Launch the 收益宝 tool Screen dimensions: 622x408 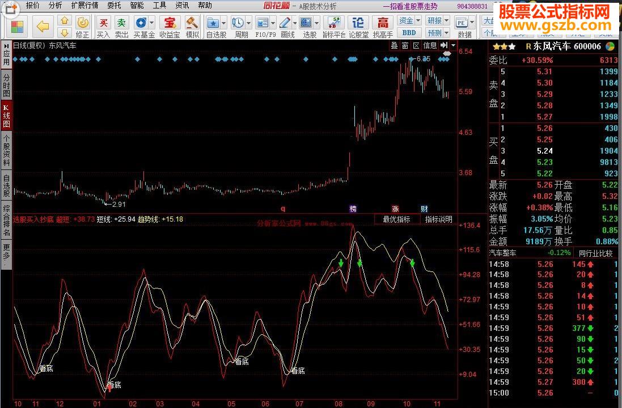170,27
